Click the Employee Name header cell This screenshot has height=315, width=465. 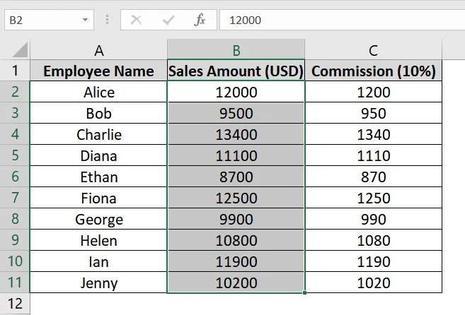tap(99, 71)
